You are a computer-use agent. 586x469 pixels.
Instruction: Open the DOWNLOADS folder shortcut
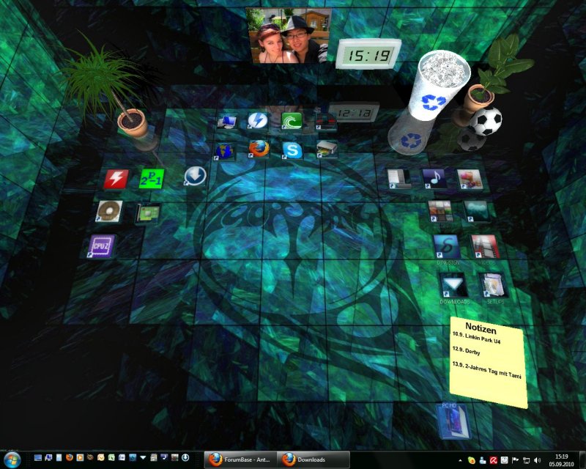453,286
